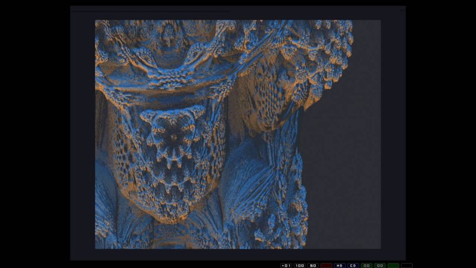Click the +01 indicator in status bar

point(286,265)
